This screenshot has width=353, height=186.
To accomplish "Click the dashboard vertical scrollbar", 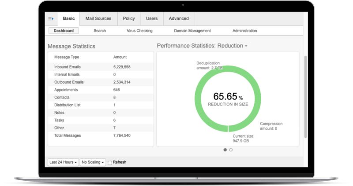I will (x=305, y=97).
